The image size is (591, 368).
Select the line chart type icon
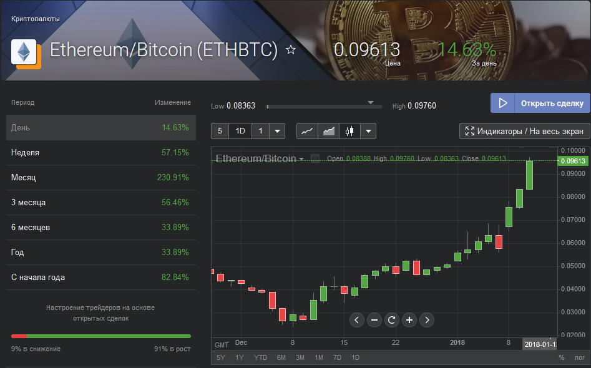307,131
